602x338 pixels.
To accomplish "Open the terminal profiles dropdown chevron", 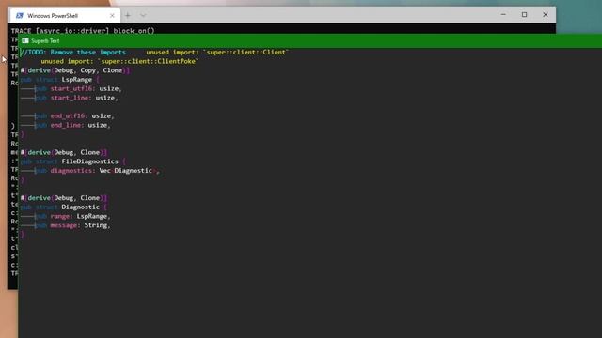I will click(x=143, y=16).
